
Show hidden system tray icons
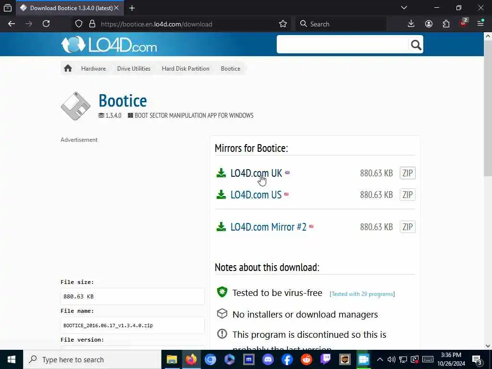380,359
